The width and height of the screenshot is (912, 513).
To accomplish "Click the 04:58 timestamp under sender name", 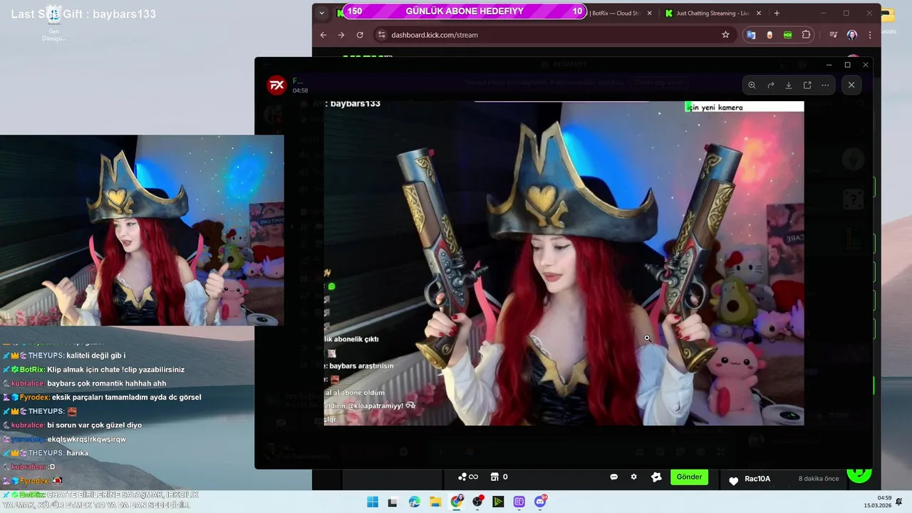I will pos(300,90).
